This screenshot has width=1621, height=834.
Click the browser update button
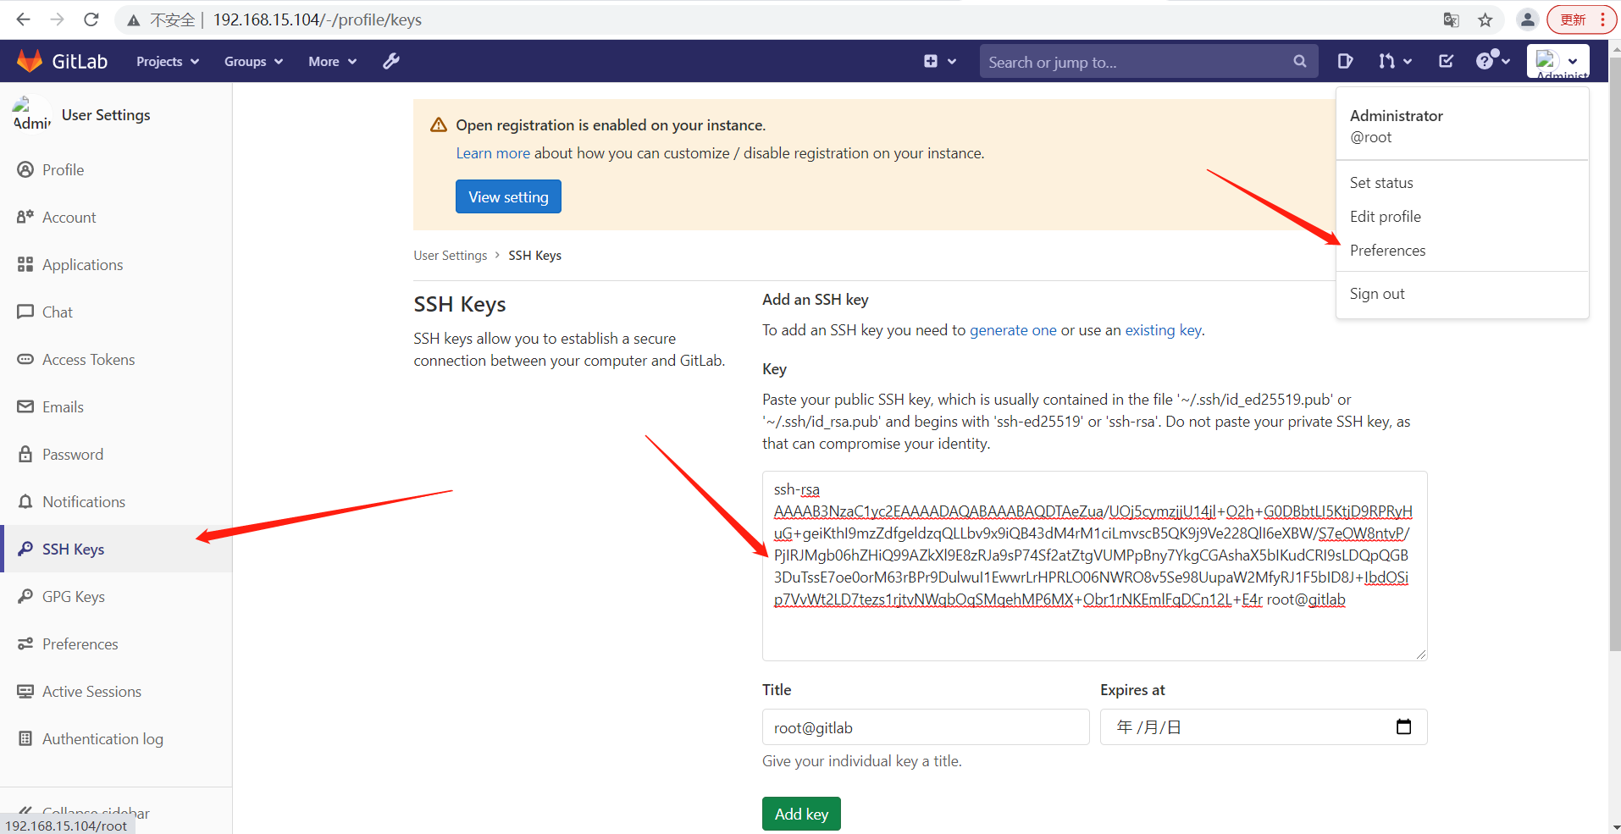coord(1581,19)
